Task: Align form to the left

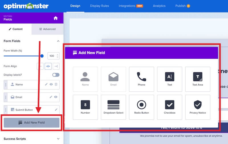Action: (40, 66)
